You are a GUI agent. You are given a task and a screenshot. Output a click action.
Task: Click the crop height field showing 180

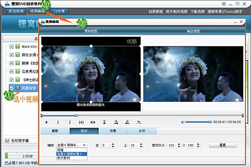point(192,145)
